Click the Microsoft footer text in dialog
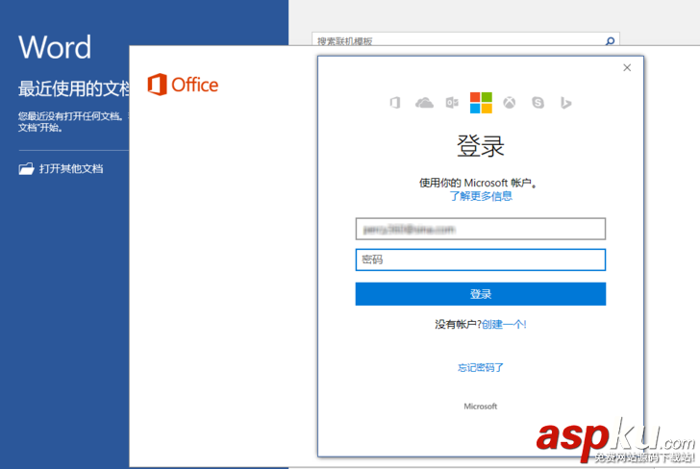This screenshot has width=700, height=469. pyautogui.click(x=481, y=407)
